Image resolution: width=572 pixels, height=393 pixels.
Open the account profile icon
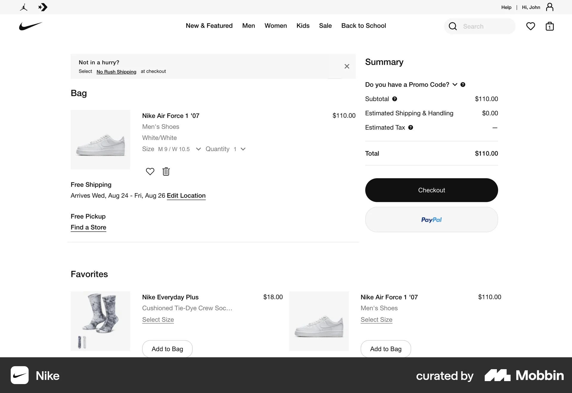point(550,7)
